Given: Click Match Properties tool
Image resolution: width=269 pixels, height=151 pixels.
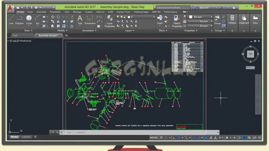Looking at the screenshot, I should coord(177,21).
